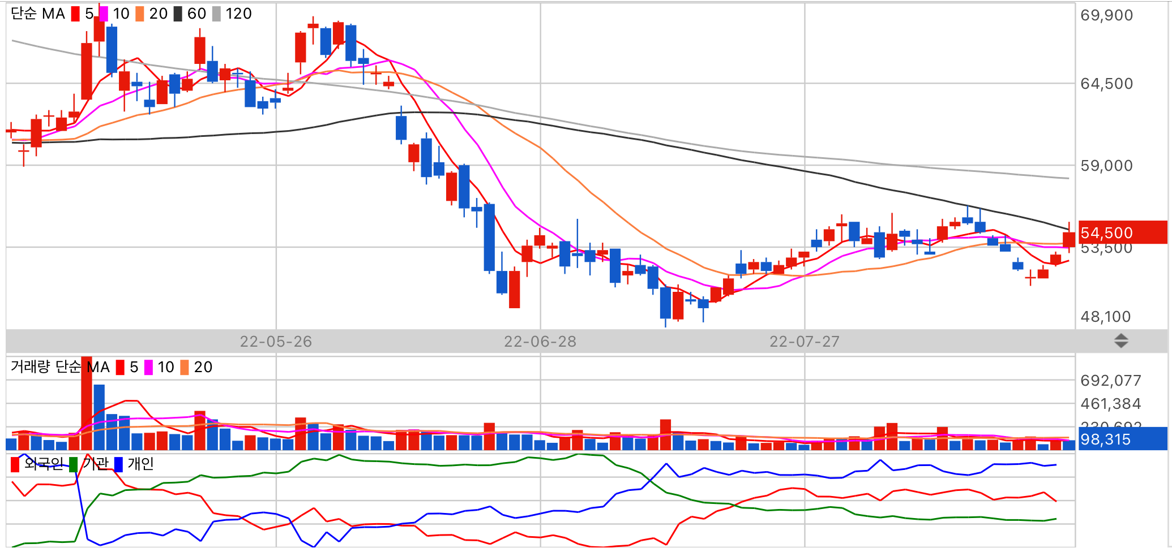
Task: Click the 48,100 price axis label
Action: (1105, 317)
